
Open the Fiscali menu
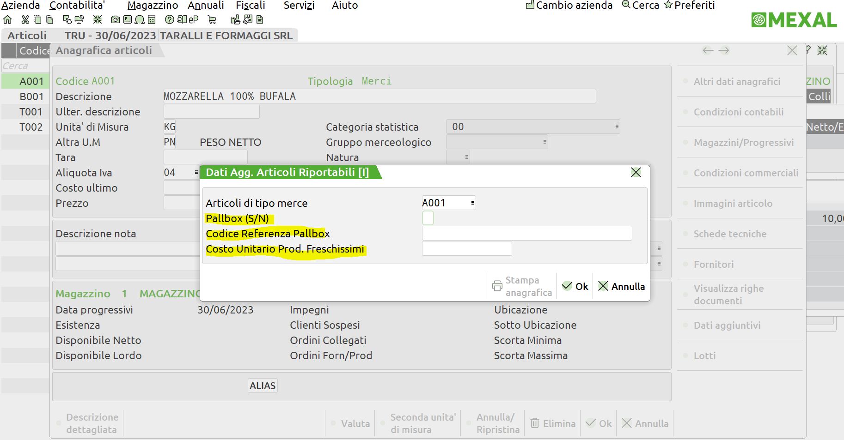(x=251, y=6)
